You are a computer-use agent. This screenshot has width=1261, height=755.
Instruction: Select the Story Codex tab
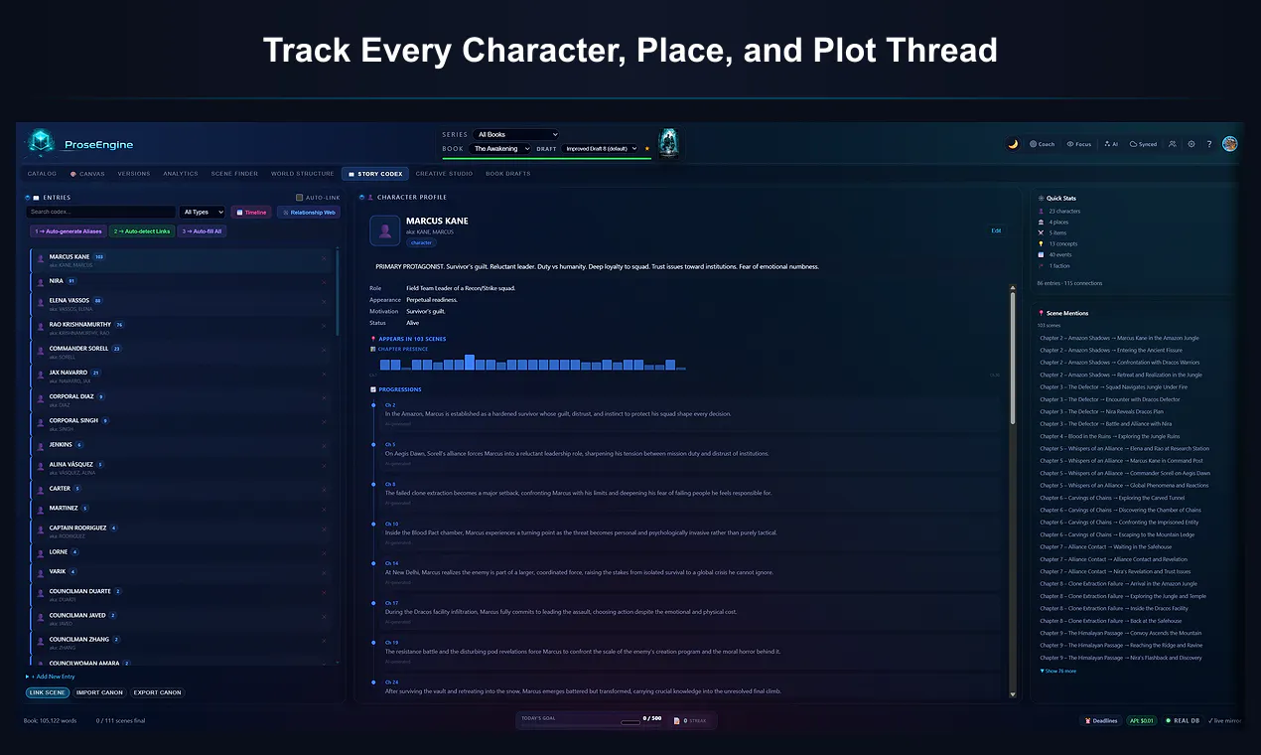coord(375,174)
